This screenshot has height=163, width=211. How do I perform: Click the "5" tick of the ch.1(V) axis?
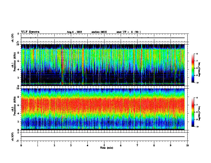18,34
